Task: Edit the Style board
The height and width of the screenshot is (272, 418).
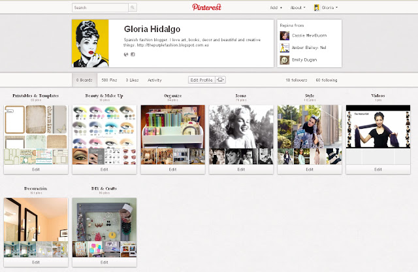Action: point(310,169)
